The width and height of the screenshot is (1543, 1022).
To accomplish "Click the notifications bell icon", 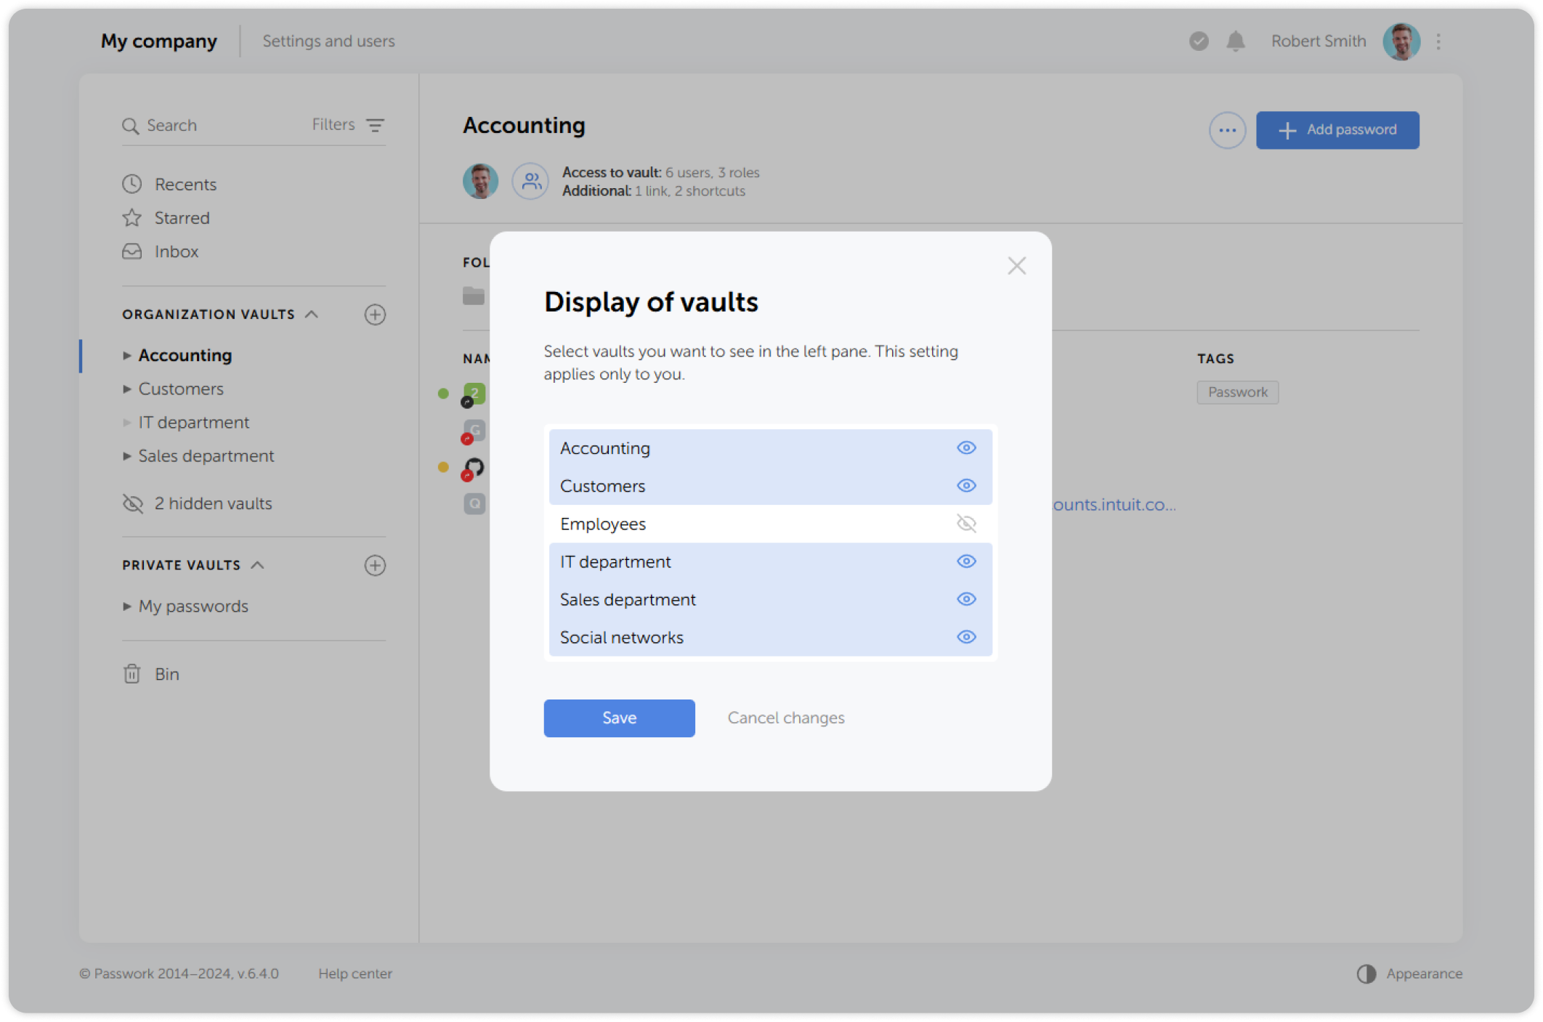I will click(1234, 41).
